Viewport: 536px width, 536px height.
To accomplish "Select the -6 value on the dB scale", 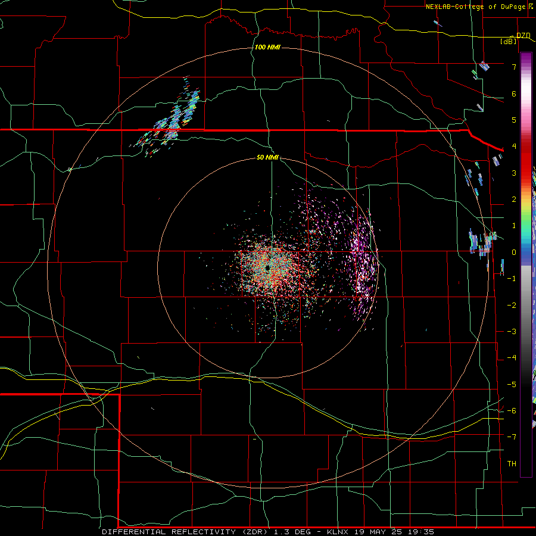I will [512, 411].
